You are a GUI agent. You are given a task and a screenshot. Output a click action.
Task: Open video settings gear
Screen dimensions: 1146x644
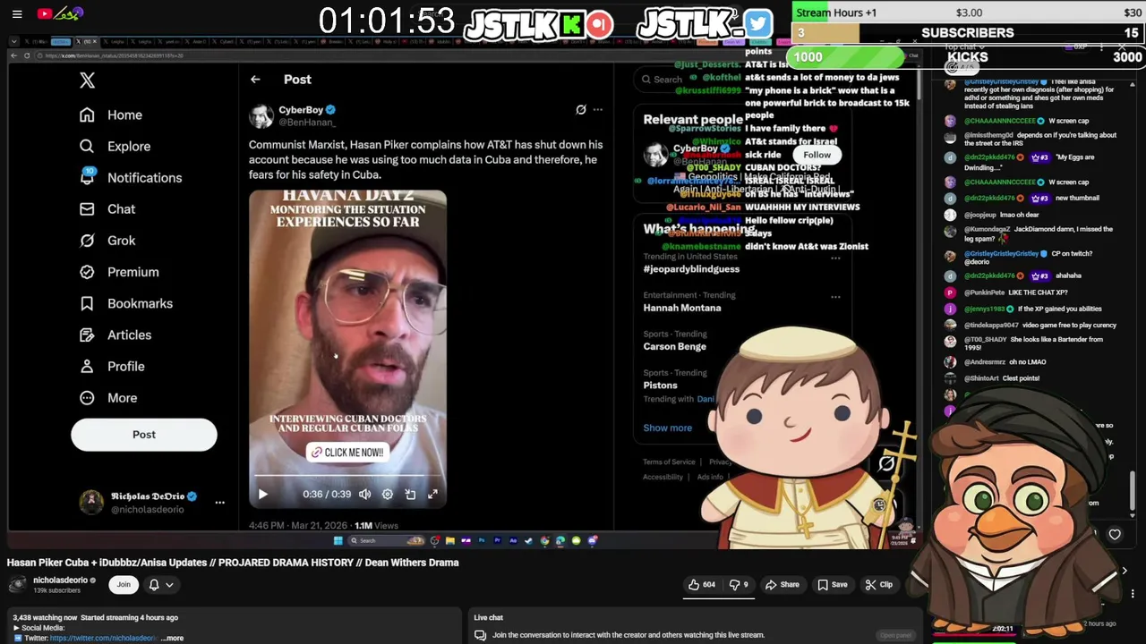pos(388,494)
